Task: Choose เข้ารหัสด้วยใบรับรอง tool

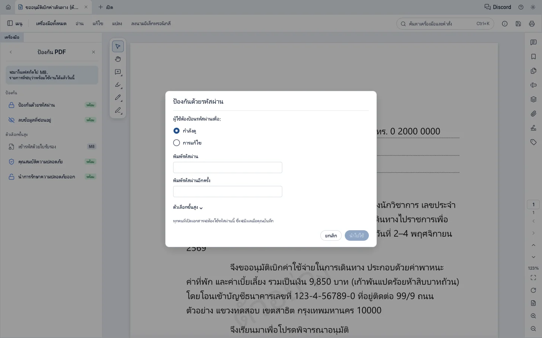Action: pos(52,147)
